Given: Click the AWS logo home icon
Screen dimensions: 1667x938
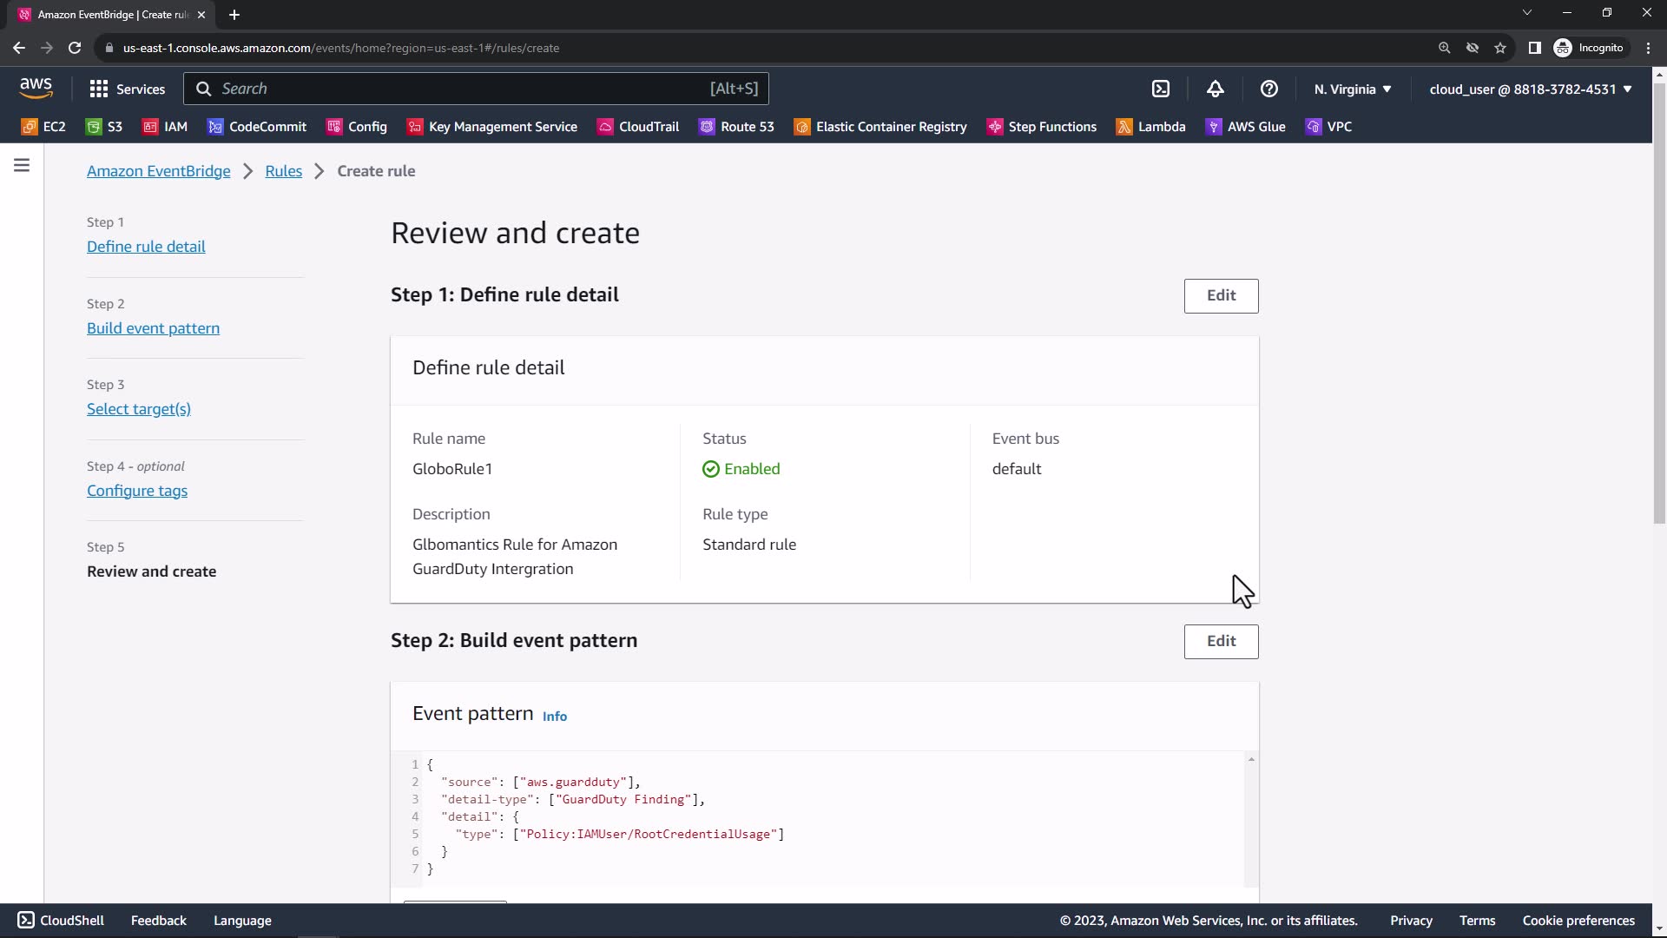Looking at the screenshot, I should [36, 88].
